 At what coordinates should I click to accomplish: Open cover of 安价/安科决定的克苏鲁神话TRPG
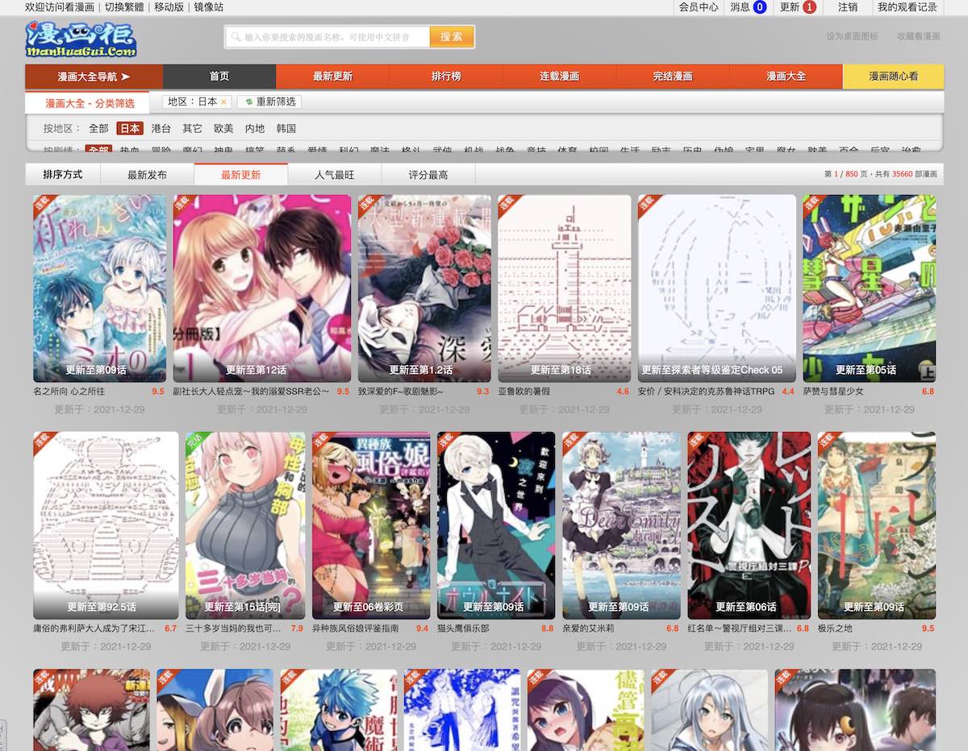point(716,288)
